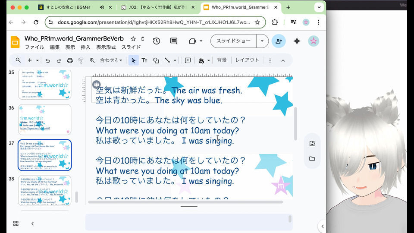Choose the select arrow cursor tool
This screenshot has height=233, width=414.
click(133, 60)
